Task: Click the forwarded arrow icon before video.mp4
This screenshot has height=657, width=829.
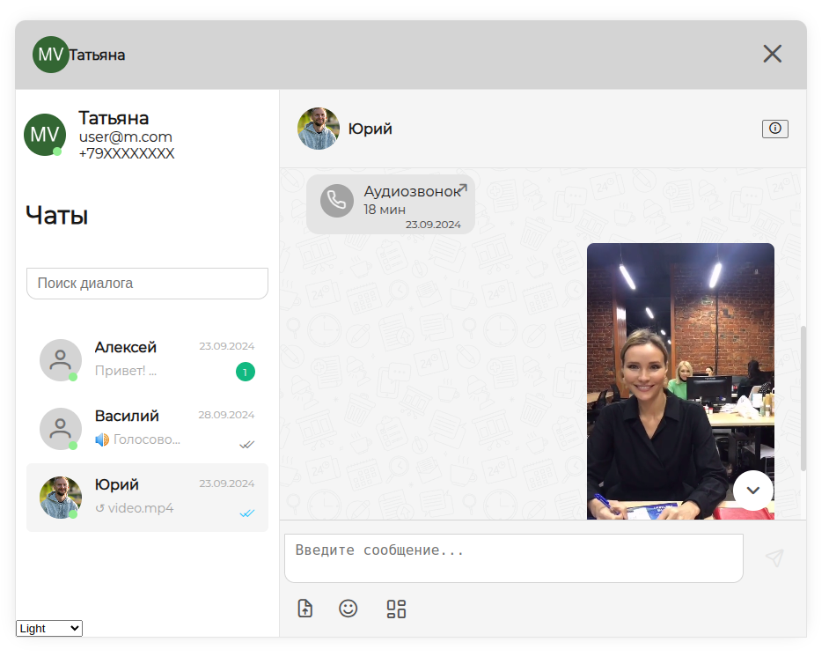Action: tap(100, 508)
